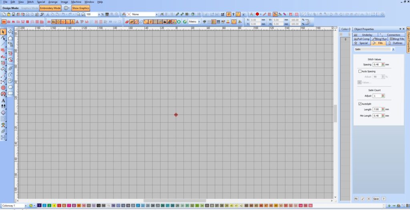Open the Stitch menu
This screenshot has height=210, width=410.
(30, 2)
